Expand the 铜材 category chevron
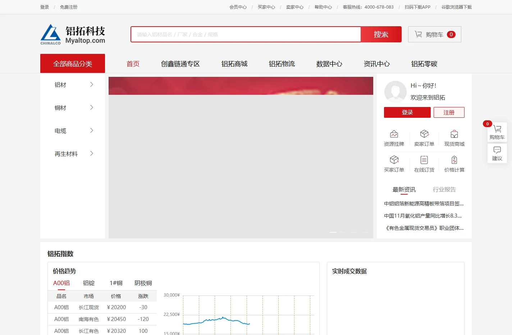Viewport: 512px width, 335px height. click(x=92, y=107)
